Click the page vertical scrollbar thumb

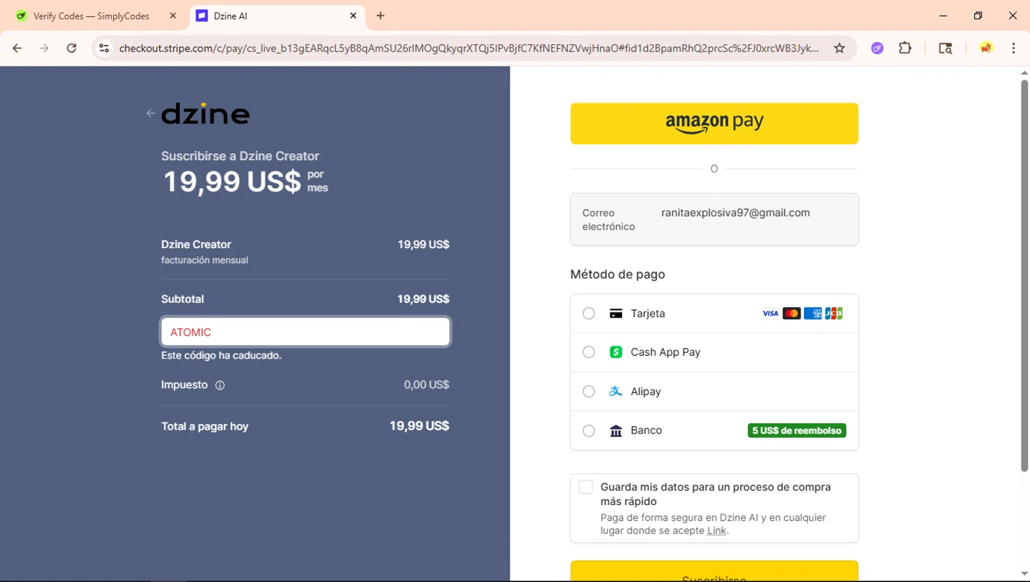pos(1025,275)
